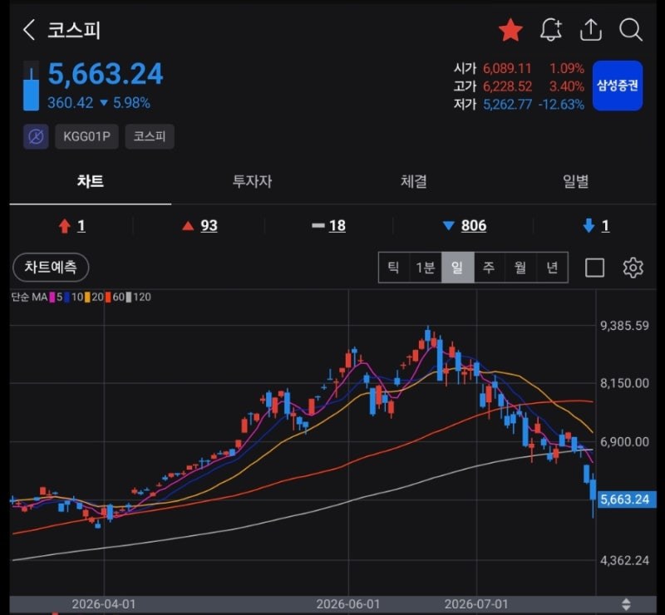Select the 년 yearly interval
Screen dimensions: 665x615
point(552,268)
